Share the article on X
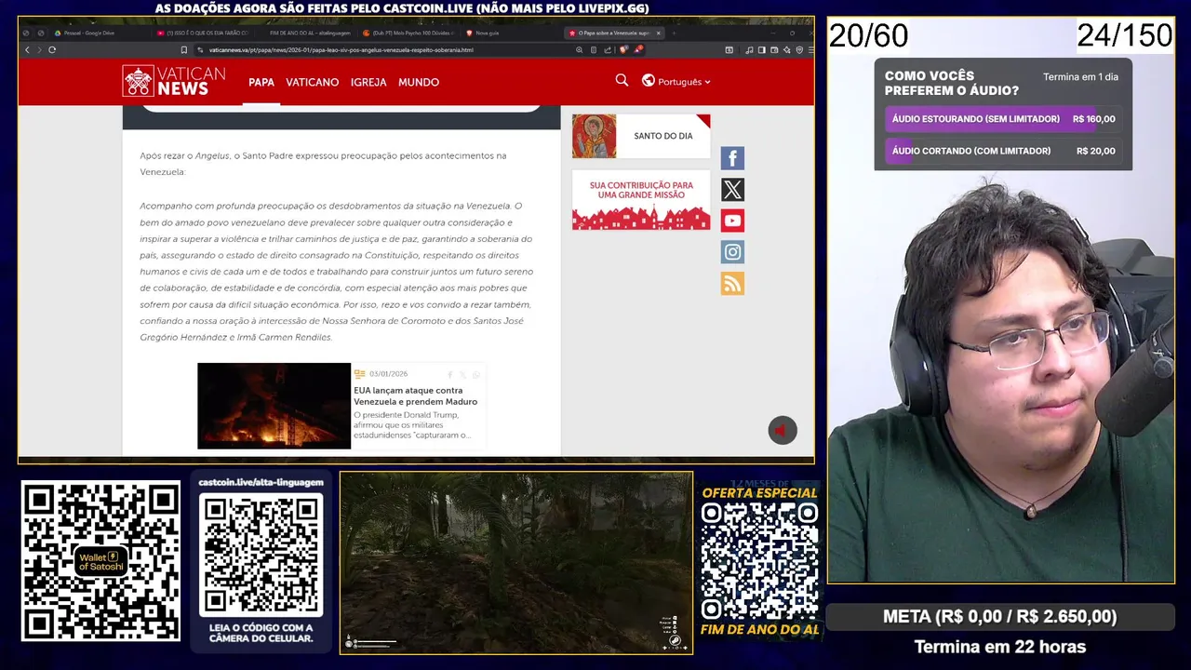Viewport: 1191px width, 670px height. coord(732,190)
